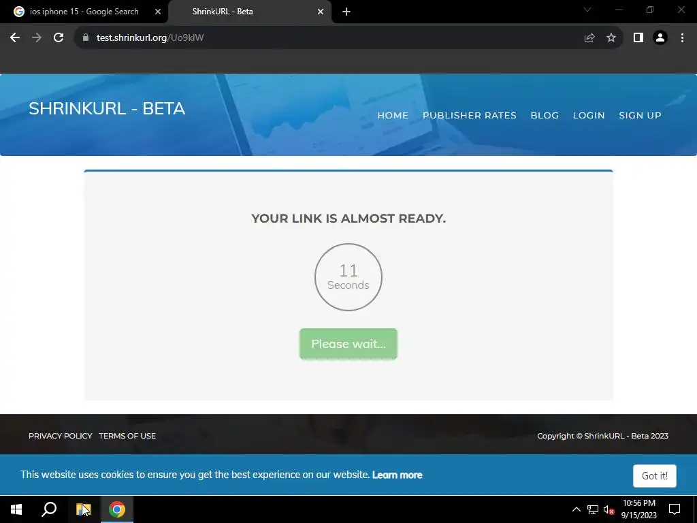Dismiss cookie notice with Got it!
The image size is (697, 523).
[655, 476]
